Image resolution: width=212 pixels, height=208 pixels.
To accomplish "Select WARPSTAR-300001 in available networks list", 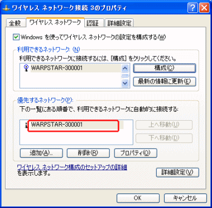I will [76, 68].
